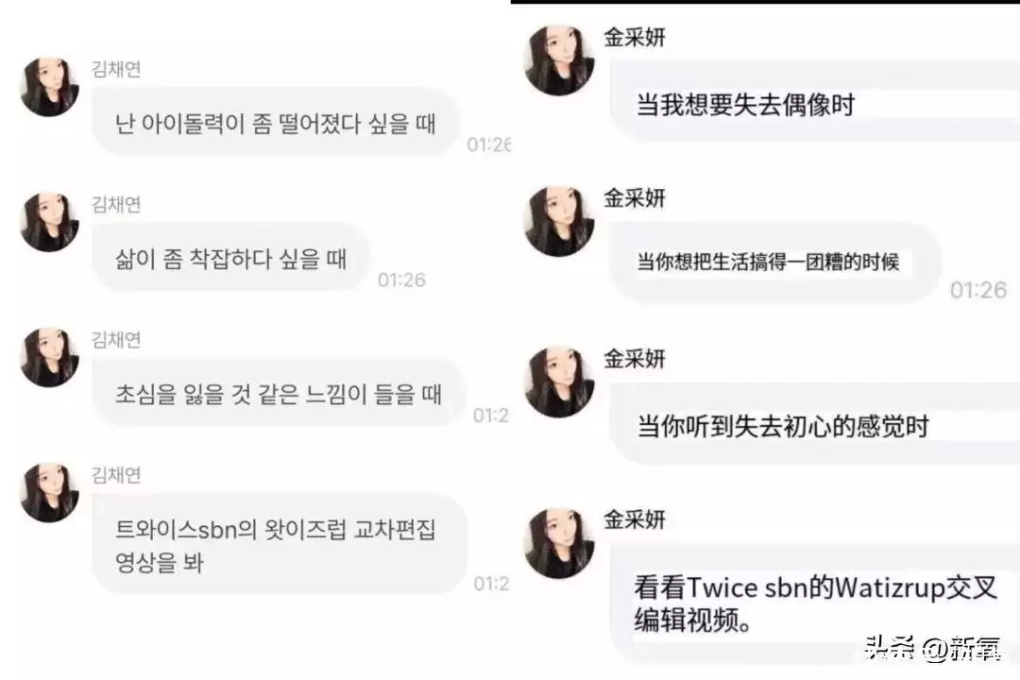Select the bubble 当你听到失去初心的感觉时

coord(814,424)
